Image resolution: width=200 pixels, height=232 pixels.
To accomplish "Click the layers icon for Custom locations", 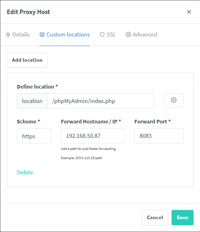I will tap(42, 34).
